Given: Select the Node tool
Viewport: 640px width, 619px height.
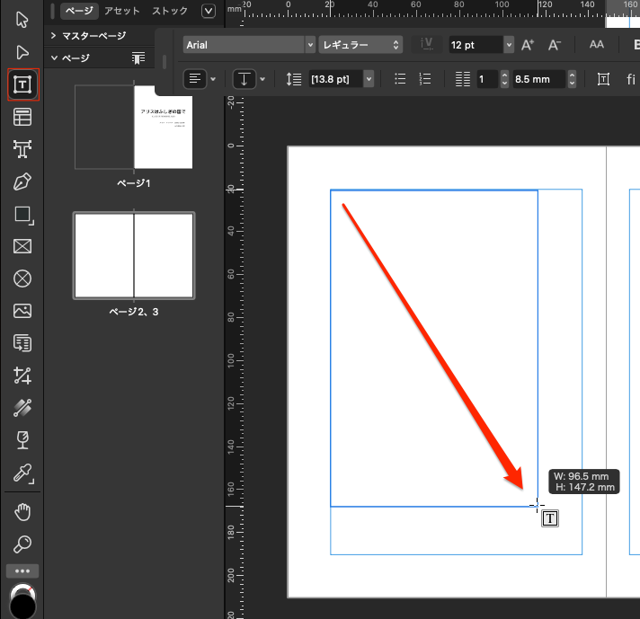Looking at the screenshot, I should 22,53.
